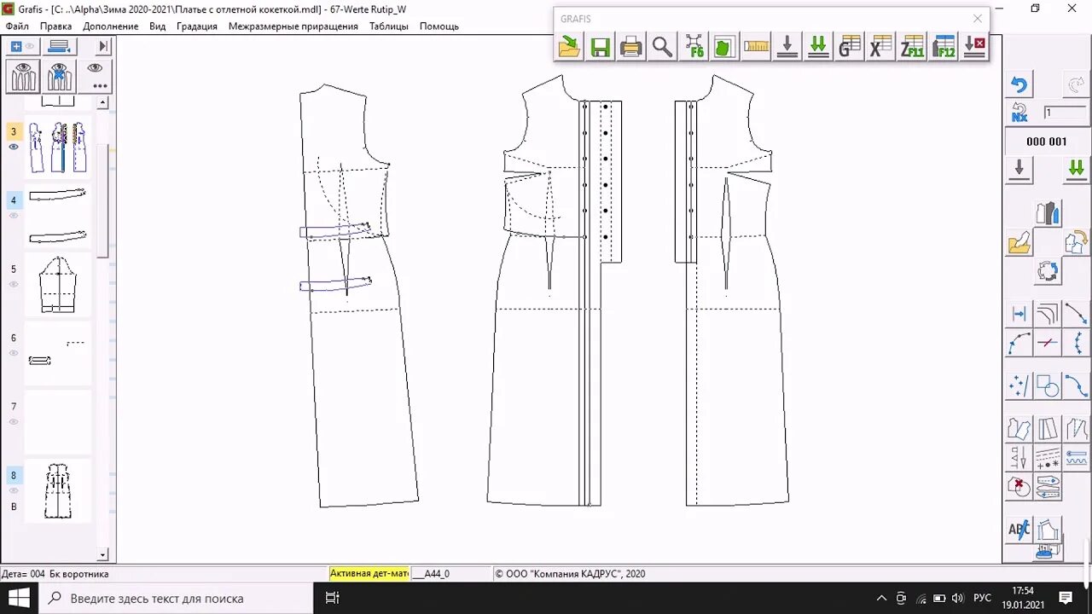Activate the magnifier zoom tool
The image size is (1092, 614).
662,47
